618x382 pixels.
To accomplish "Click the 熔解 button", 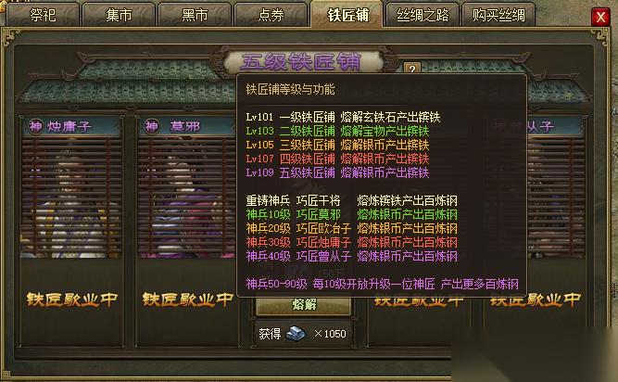I will pyautogui.click(x=304, y=306).
